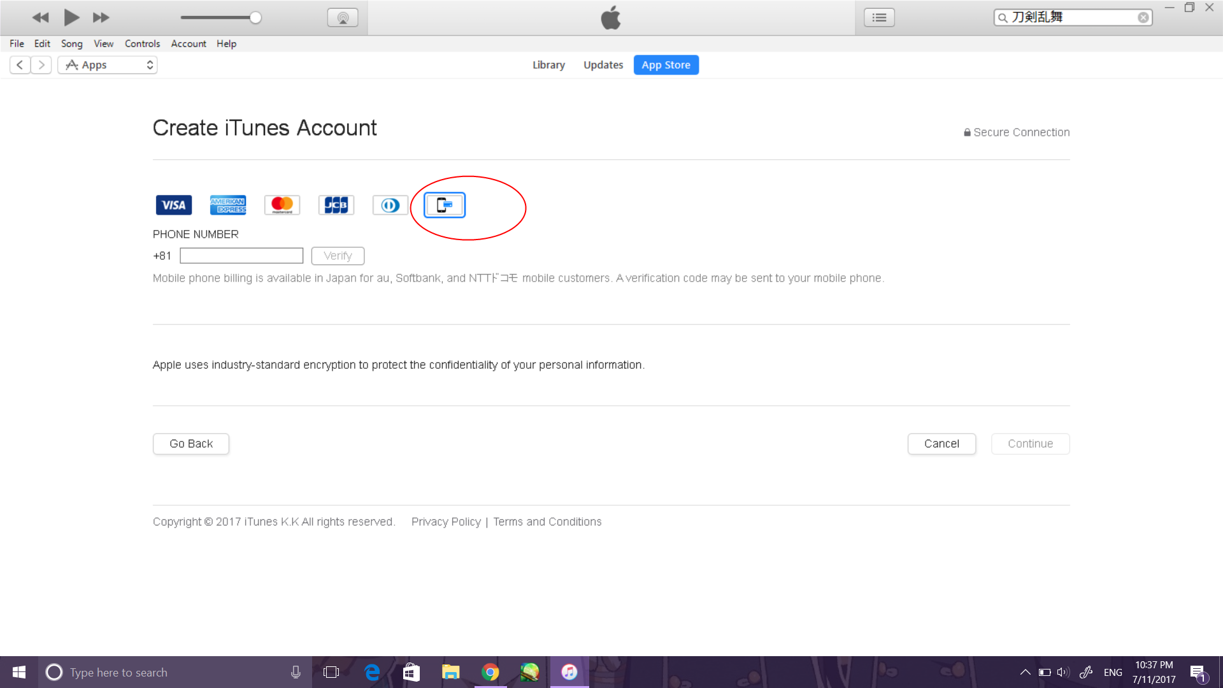Viewport: 1223px width, 688px height.
Task: Open the Help menu
Action: 226,43
